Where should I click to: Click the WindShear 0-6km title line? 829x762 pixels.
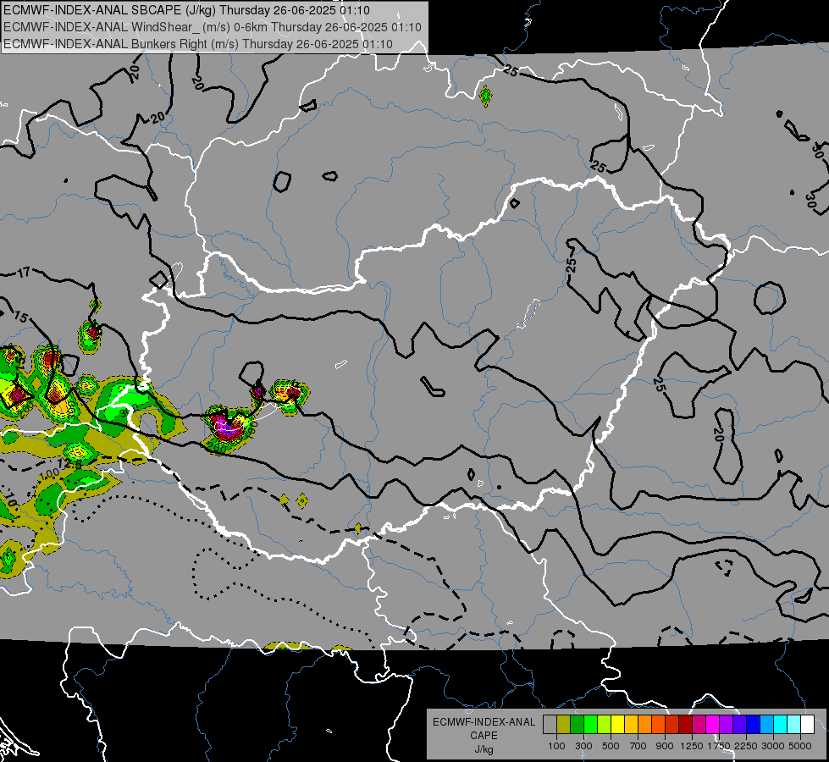click(212, 27)
